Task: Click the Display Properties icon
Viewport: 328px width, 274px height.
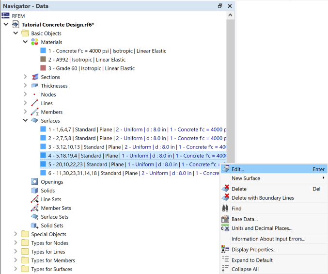Action: [225, 249]
